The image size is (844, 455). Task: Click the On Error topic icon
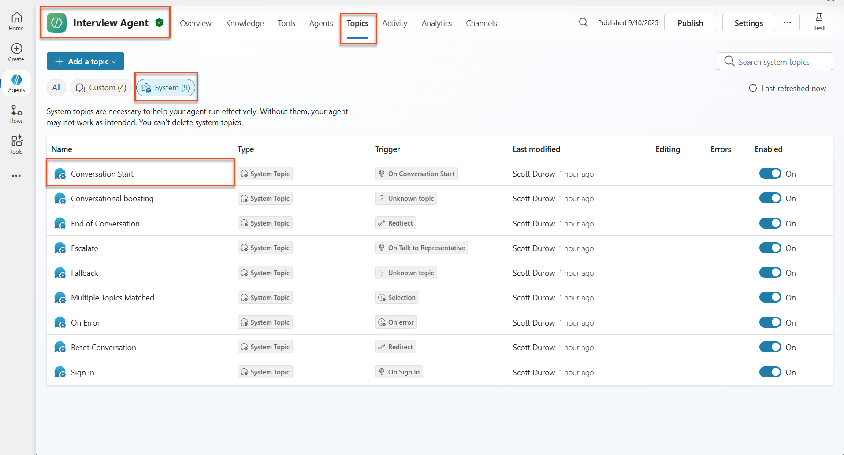click(60, 323)
